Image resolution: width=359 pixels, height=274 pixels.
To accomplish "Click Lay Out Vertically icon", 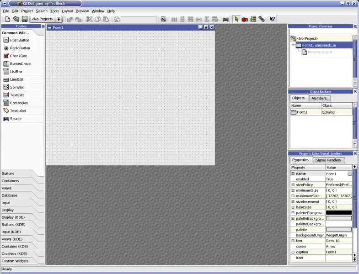I will click(182, 19).
